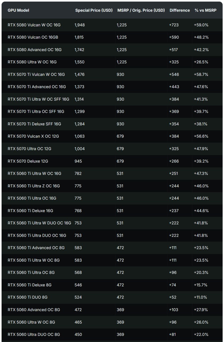Click the +59.0% percentage cell

(x=201, y=25)
